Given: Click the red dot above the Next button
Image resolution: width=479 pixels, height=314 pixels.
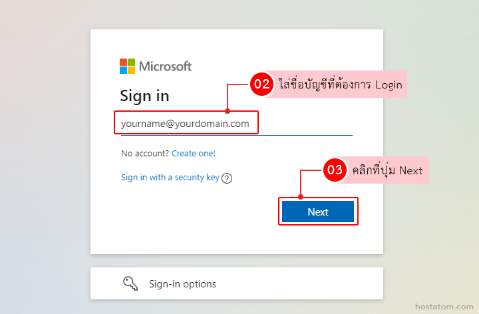Looking at the screenshot, I should pos(301,197).
